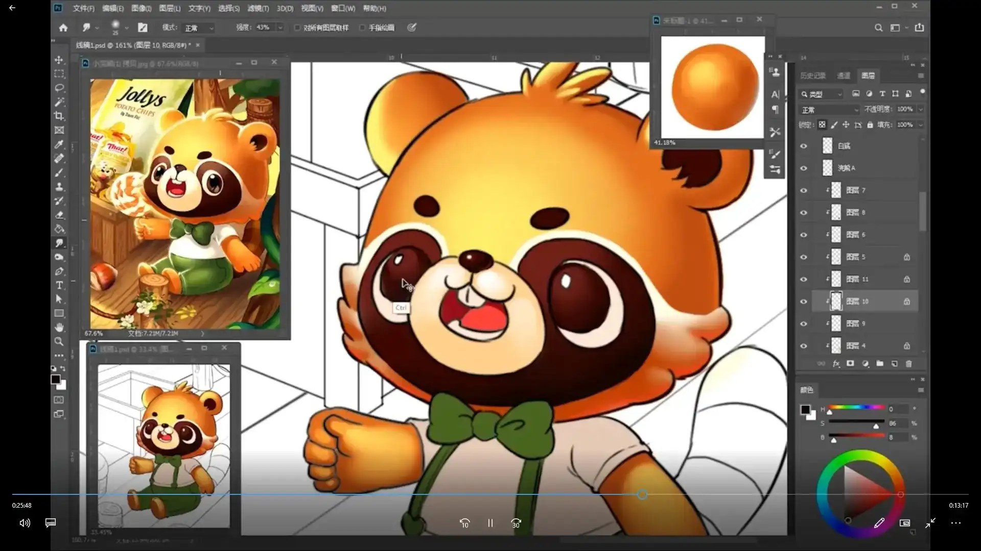The image size is (981, 551).
Task: Click the delete layer trash icon
Action: (x=908, y=364)
